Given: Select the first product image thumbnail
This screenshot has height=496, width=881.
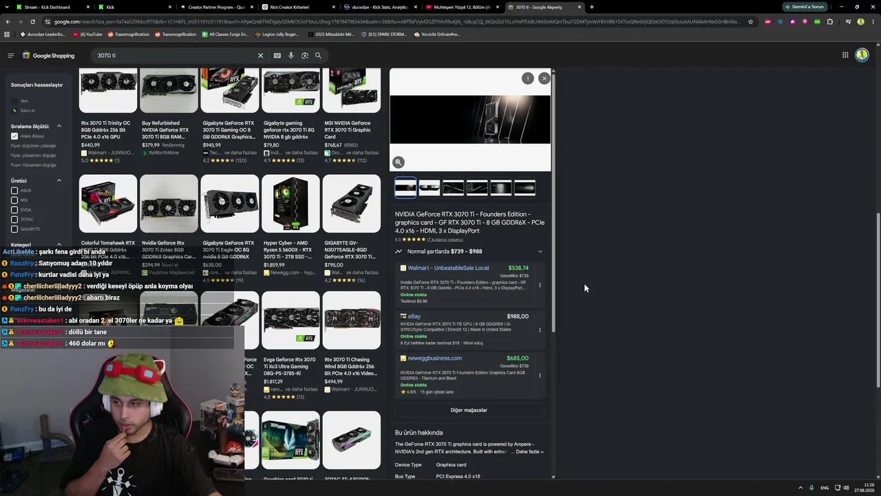Looking at the screenshot, I should click(x=405, y=187).
